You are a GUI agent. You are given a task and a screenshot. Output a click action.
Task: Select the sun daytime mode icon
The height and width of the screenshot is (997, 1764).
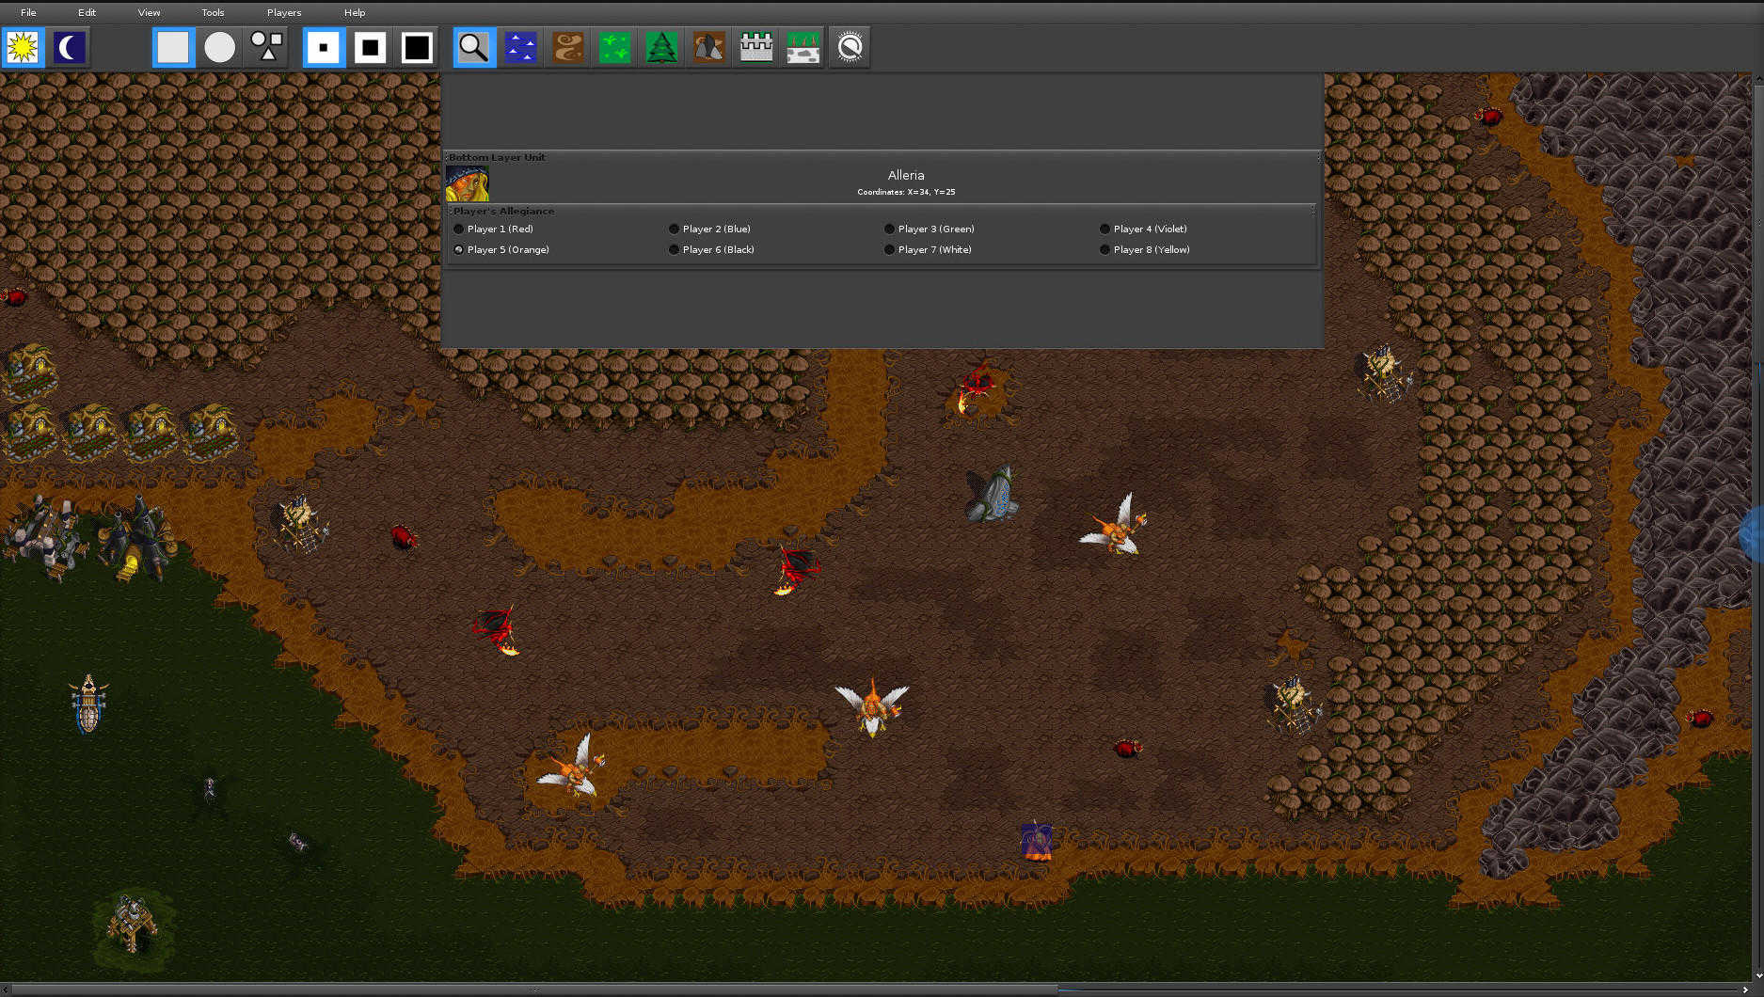(x=23, y=47)
